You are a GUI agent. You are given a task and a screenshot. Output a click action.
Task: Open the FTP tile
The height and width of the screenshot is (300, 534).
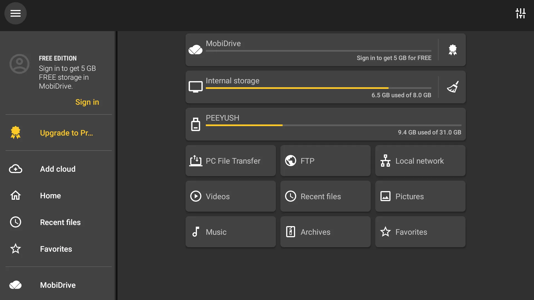(x=325, y=161)
